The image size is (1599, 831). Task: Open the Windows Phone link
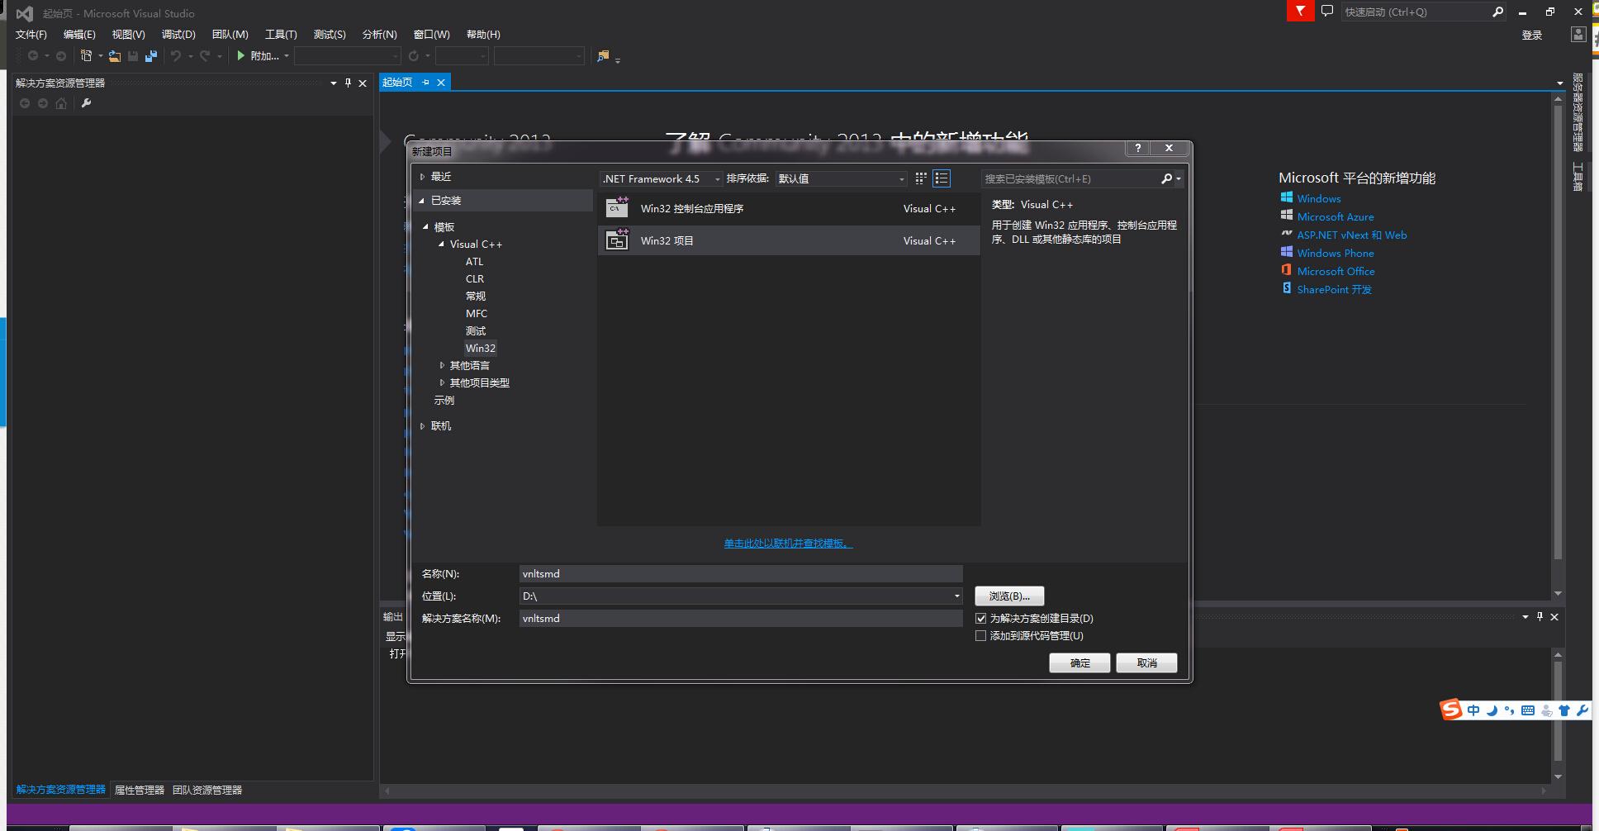coord(1336,253)
